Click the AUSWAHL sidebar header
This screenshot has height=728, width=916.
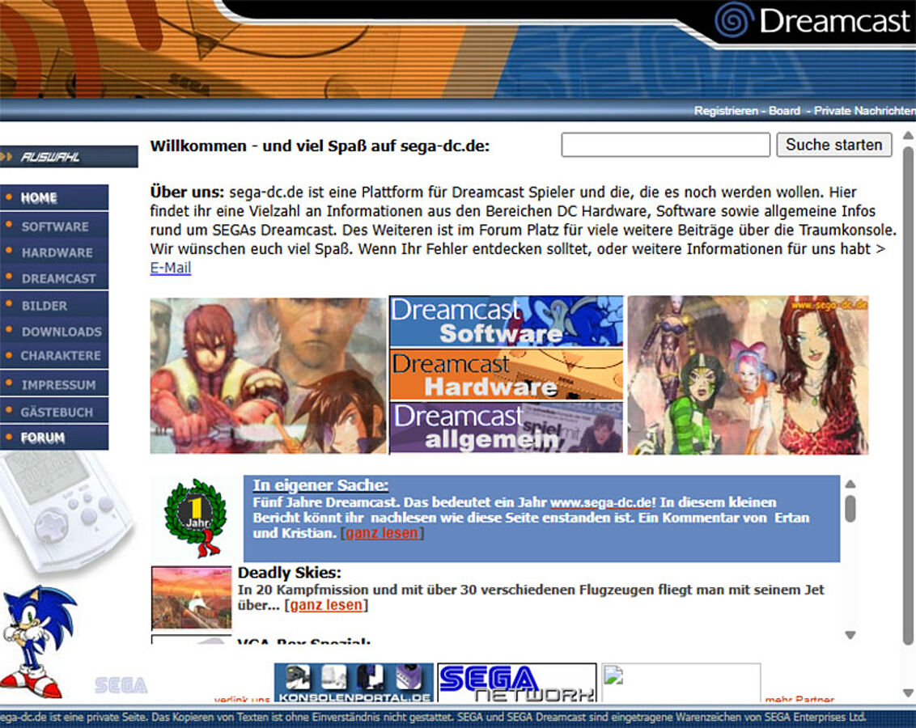[69, 156]
